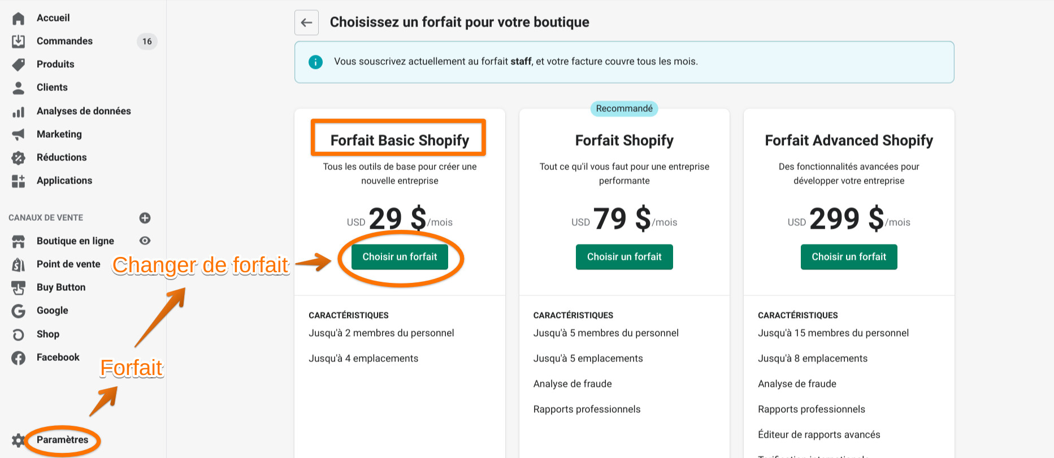Click the Applications grid icon
Screen dimensions: 1054x458
pos(19,181)
